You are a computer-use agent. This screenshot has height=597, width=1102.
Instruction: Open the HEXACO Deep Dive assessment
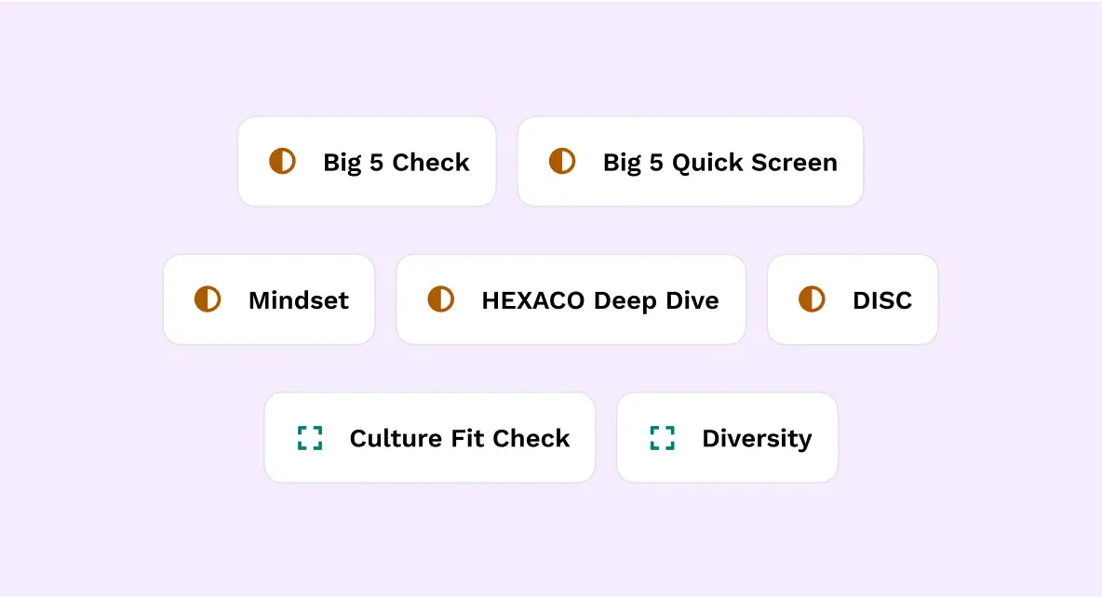click(x=571, y=299)
